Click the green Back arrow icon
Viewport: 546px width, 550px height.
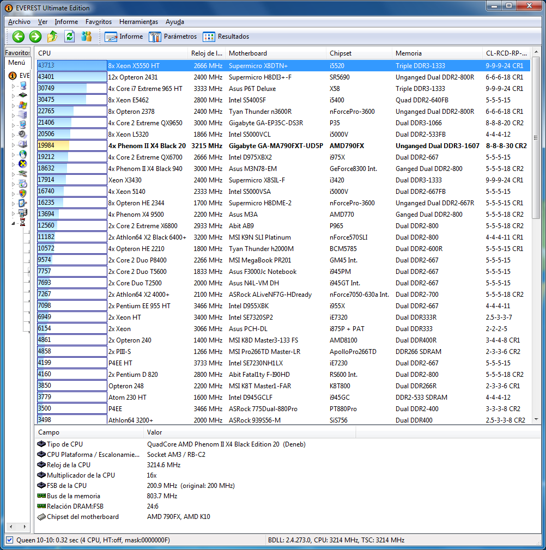[x=19, y=36]
